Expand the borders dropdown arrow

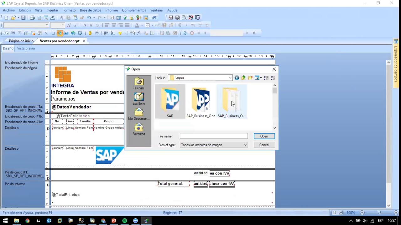(x=153, y=25)
